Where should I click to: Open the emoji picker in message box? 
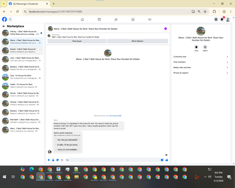(x=162, y=160)
